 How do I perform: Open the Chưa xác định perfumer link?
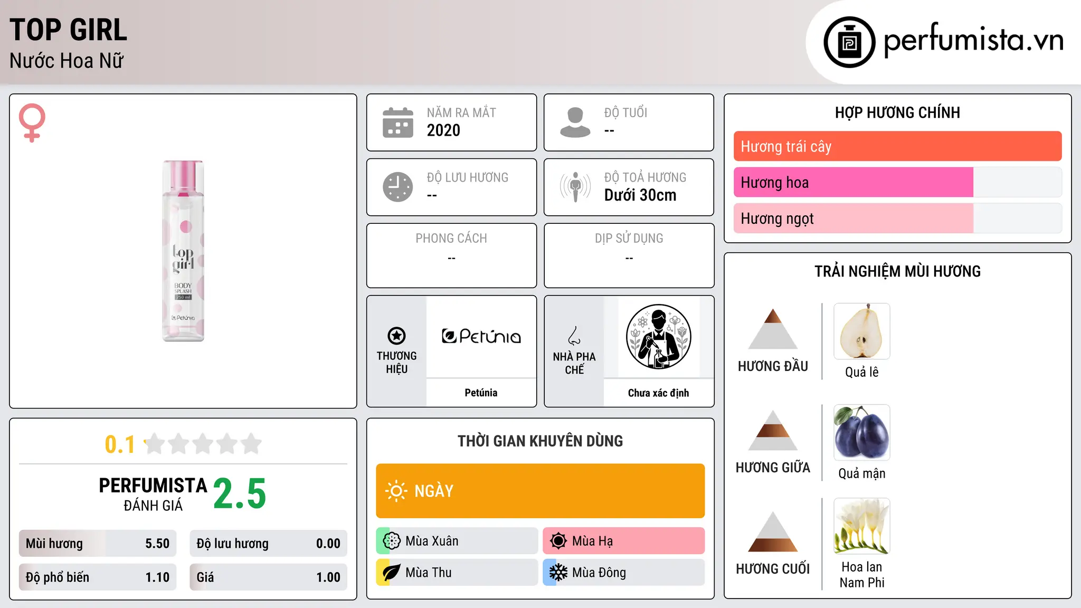pyautogui.click(x=658, y=393)
